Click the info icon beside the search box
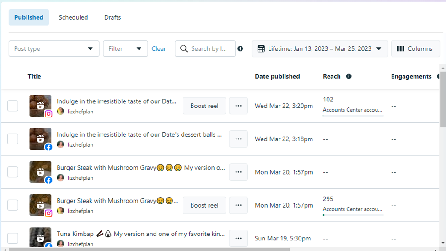 click(x=240, y=49)
